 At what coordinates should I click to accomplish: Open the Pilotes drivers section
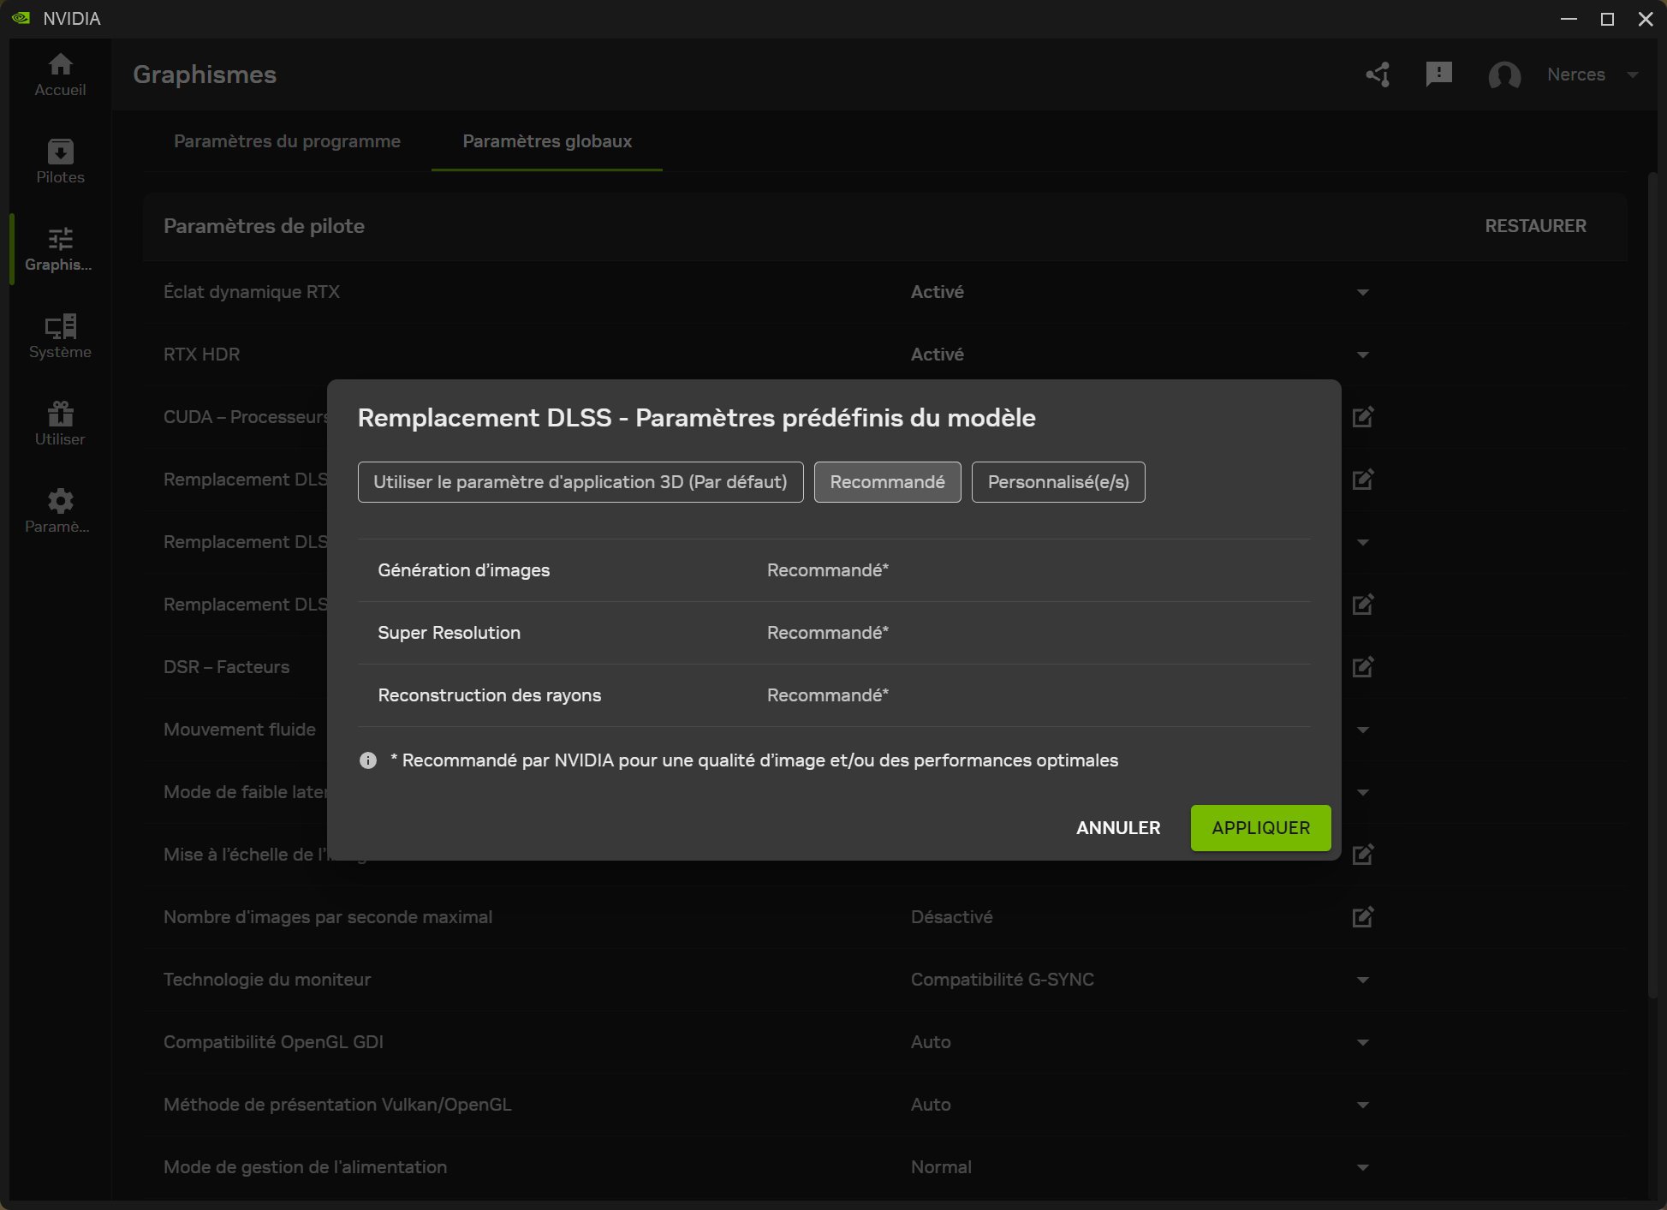point(60,162)
